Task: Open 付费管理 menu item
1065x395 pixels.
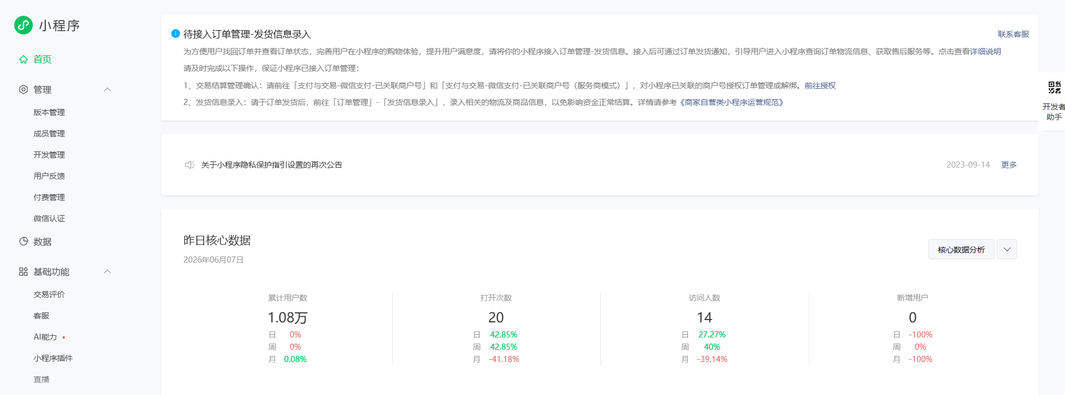Action: pos(49,197)
